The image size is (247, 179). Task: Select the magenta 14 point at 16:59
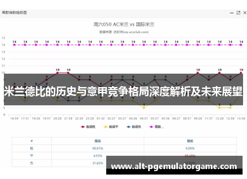point(14,45)
